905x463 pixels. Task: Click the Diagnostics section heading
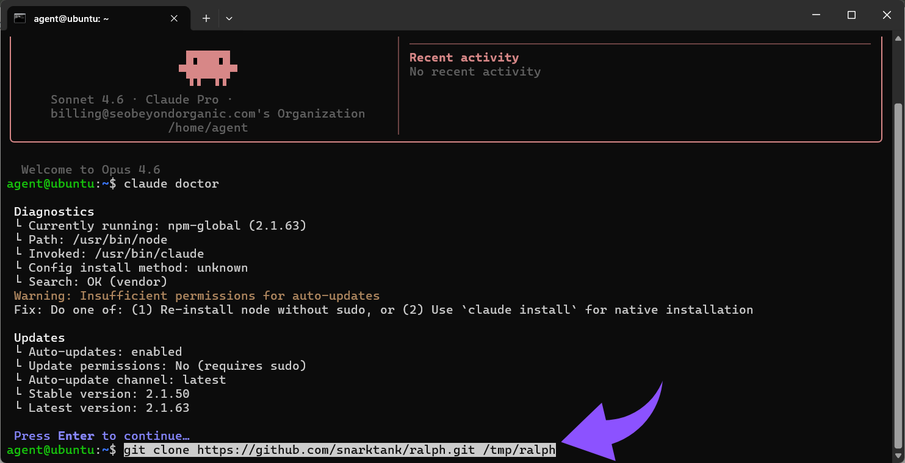(x=54, y=211)
